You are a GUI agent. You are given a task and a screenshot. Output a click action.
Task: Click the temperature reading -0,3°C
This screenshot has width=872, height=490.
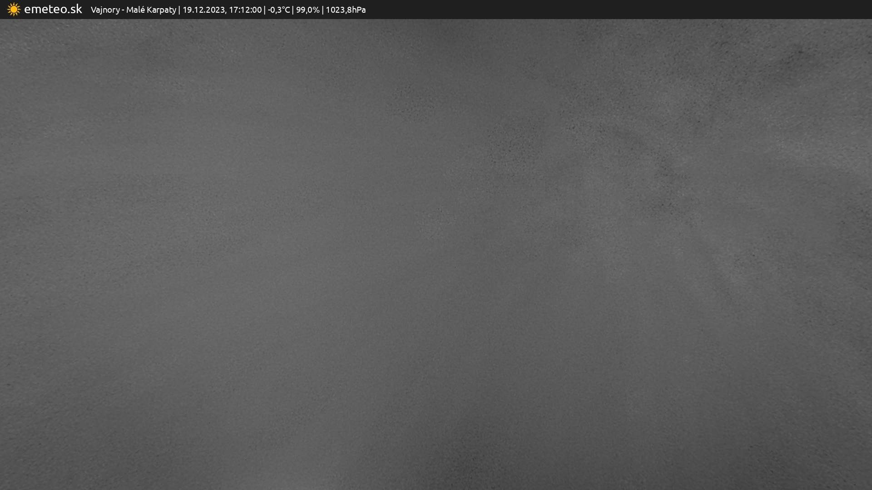coord(278,10)
